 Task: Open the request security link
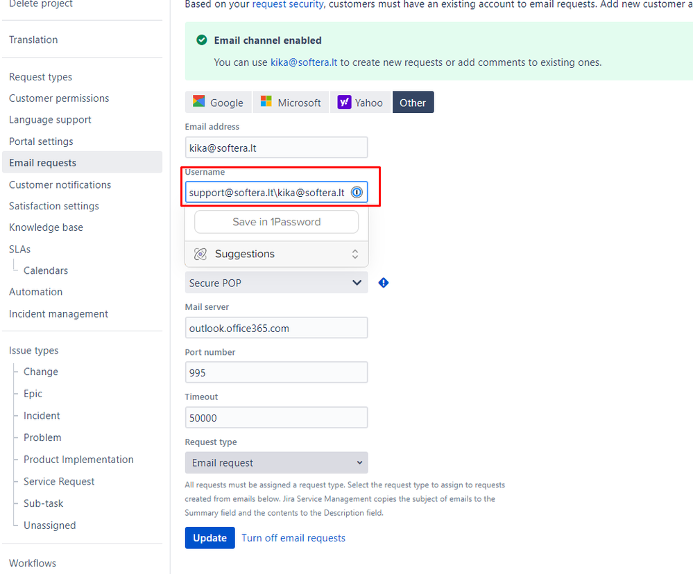coord(288,4)
